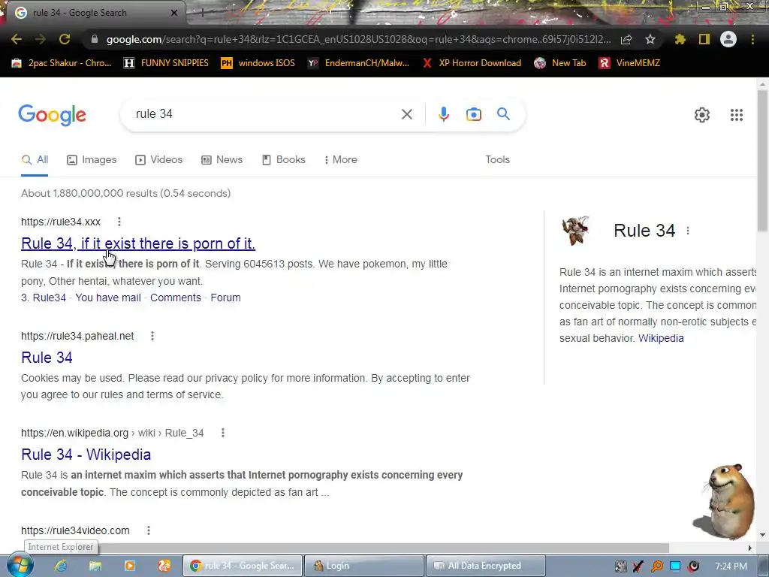This screenshot has height=577, width=769.
Task: Open the windows ISOS bookmark
Action: click(258, 63)
